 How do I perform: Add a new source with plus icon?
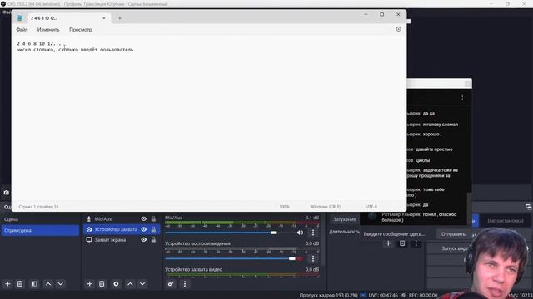[89, 284]
